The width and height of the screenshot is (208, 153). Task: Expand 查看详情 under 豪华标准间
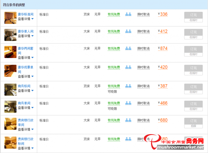[x=25, y=19]
